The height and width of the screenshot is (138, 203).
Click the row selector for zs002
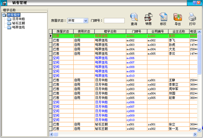click(x=51, y=129)
